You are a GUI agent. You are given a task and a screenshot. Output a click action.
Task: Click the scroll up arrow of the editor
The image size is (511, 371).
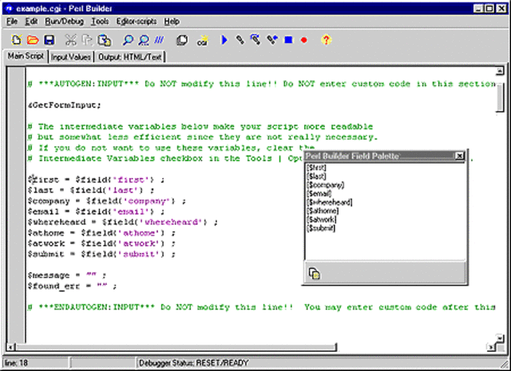point(500,71)
